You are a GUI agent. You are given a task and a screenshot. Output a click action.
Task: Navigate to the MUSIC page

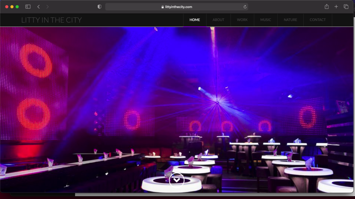pyautogui.click(x=266, y=20)
